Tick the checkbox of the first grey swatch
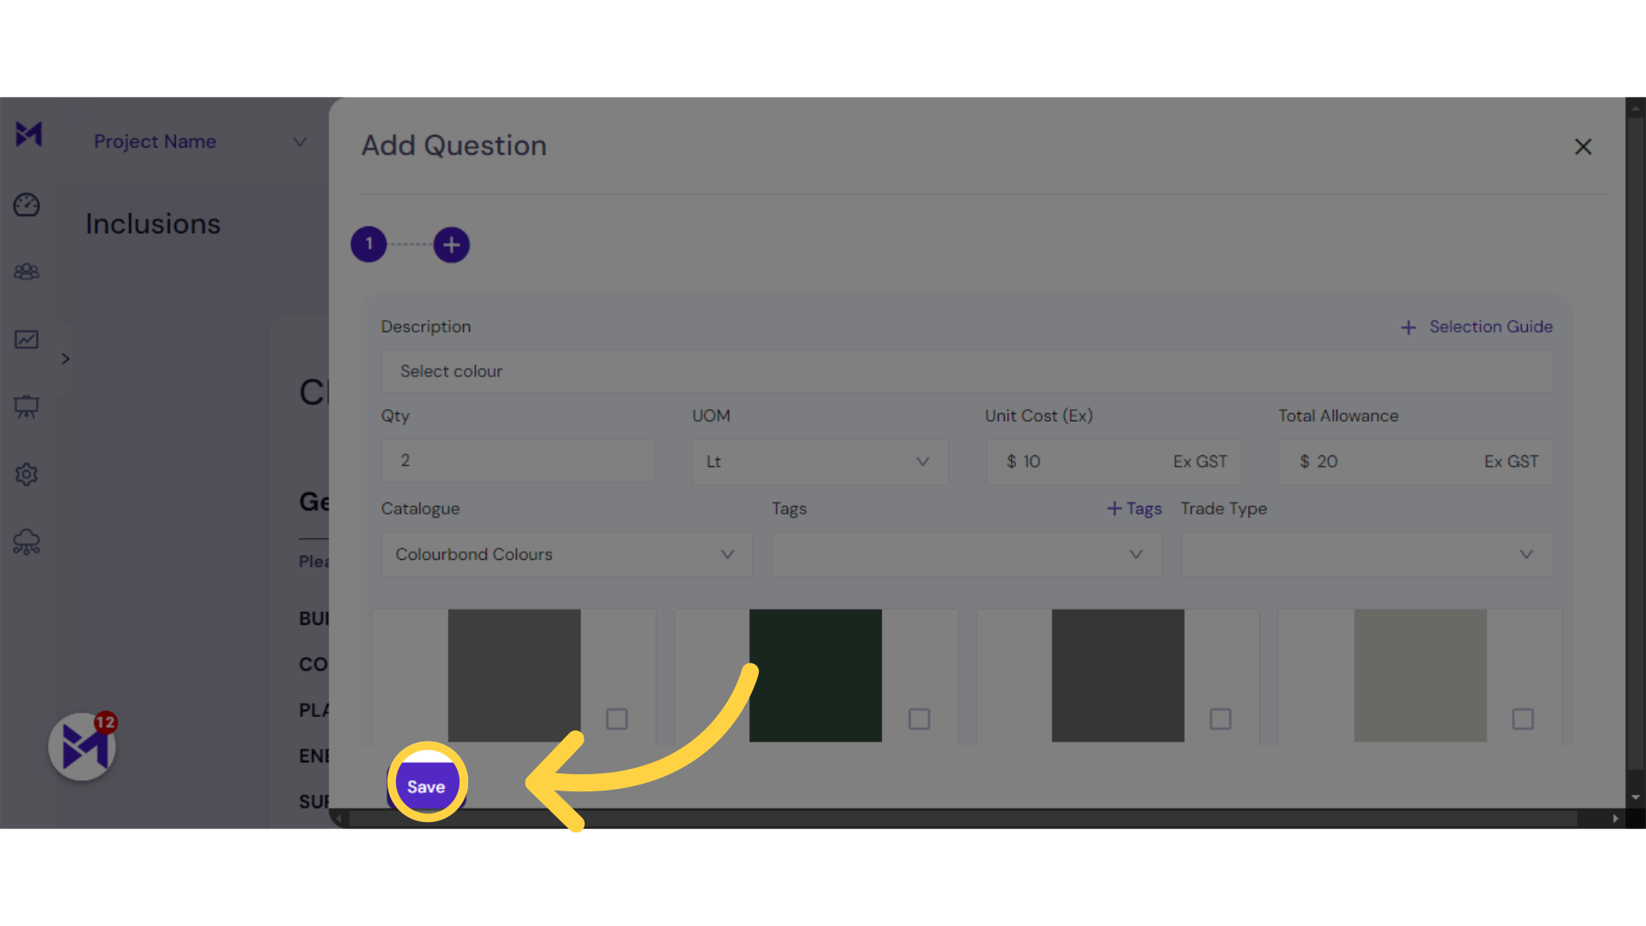The width and height of the screenshot is (1646, 926). click(x=617, y=719)
